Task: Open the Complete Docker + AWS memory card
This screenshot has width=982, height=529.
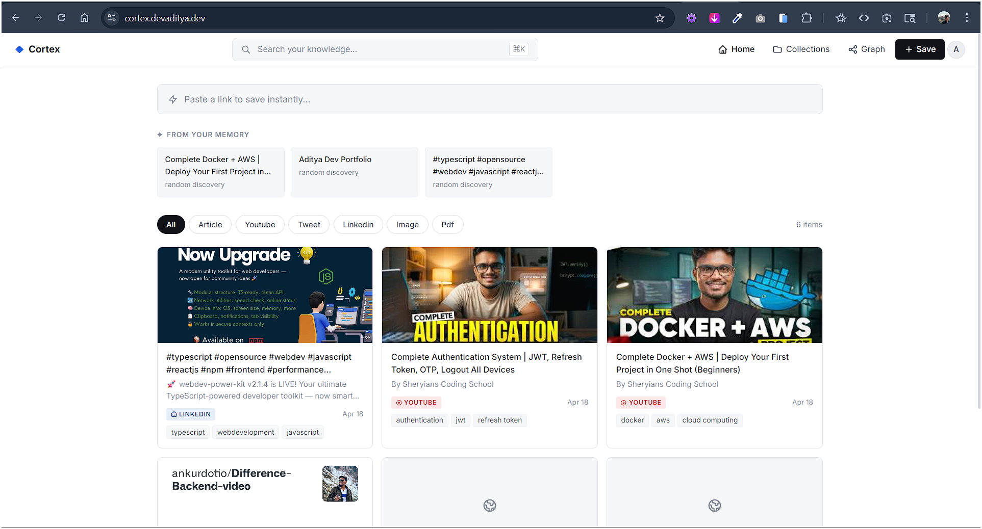Action: point(221,172)
